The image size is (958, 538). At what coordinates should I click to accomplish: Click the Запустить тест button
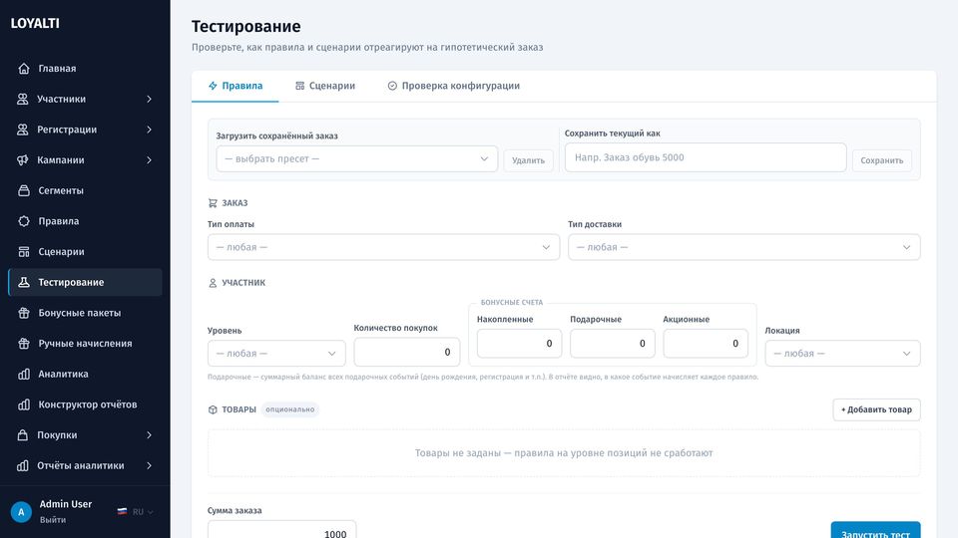875,531
